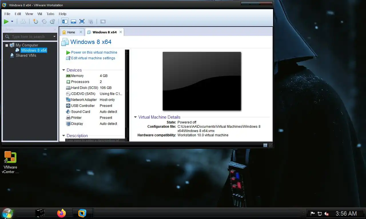This screenshot has height=219, width=366.
Task: Launch Firefox from the taskbar
Action: pos(61,213)
